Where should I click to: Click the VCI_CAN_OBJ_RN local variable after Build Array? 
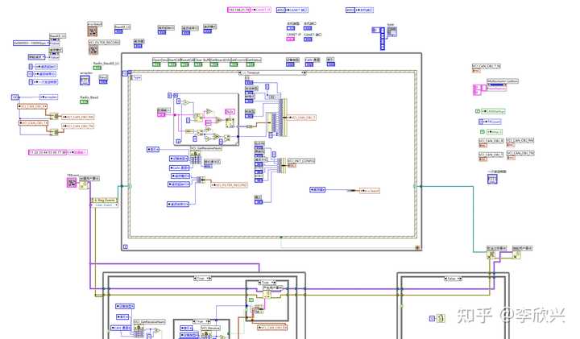click(77, 117)
